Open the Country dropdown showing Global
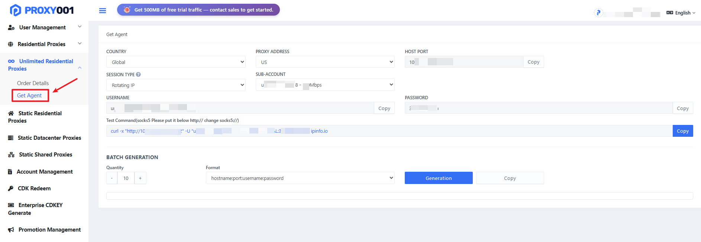Image resolution: width=701 pixels, height=242 pixels. pos(176,62)
